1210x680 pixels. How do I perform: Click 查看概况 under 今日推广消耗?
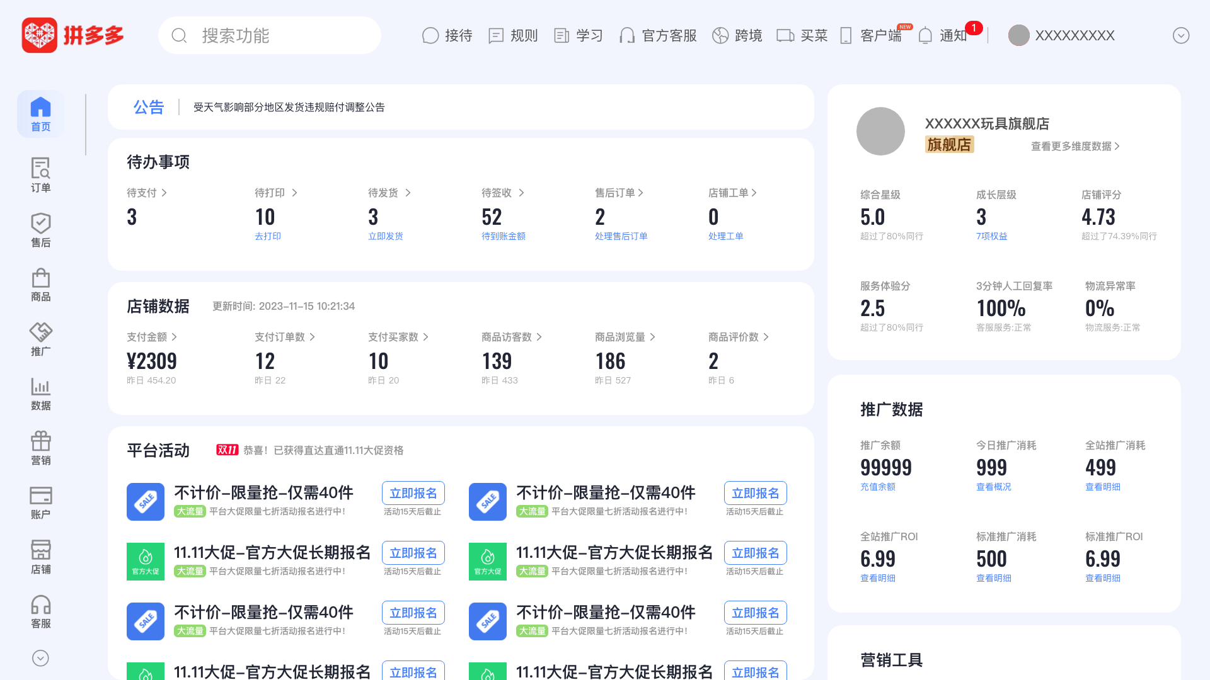pyautogui.click(x=994, y=487)
